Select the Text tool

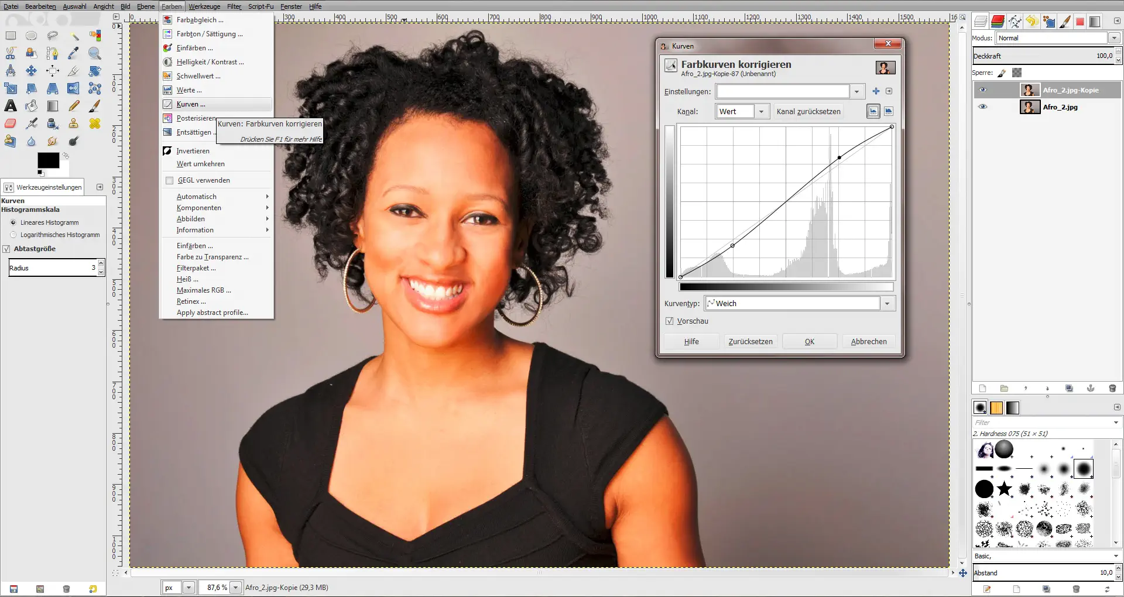click(10, 106)
